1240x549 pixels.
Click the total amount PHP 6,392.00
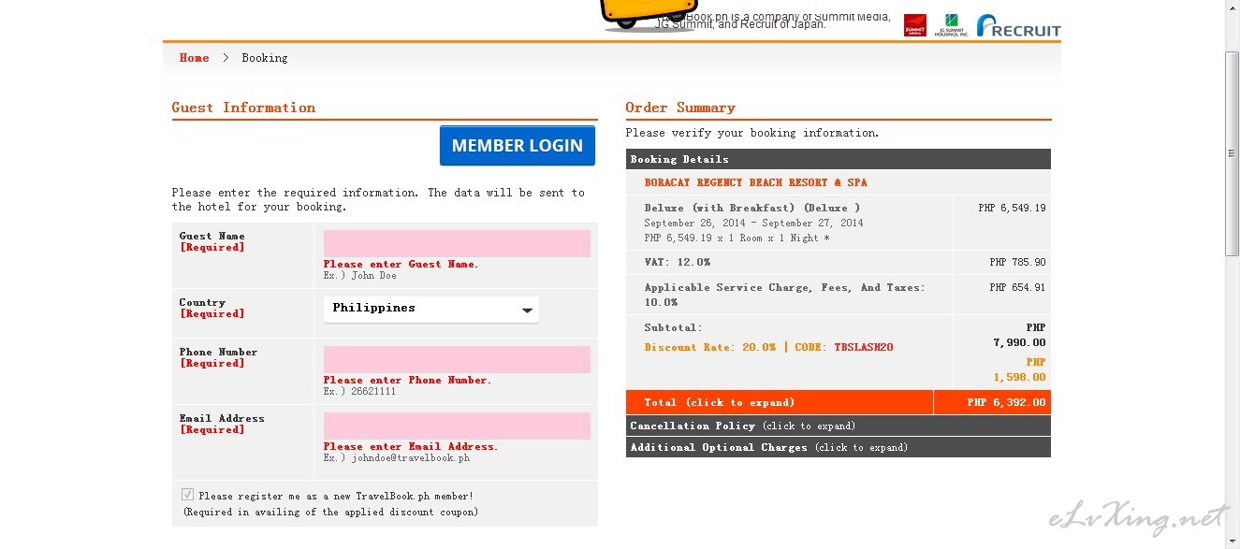(x=1006, y=402)
